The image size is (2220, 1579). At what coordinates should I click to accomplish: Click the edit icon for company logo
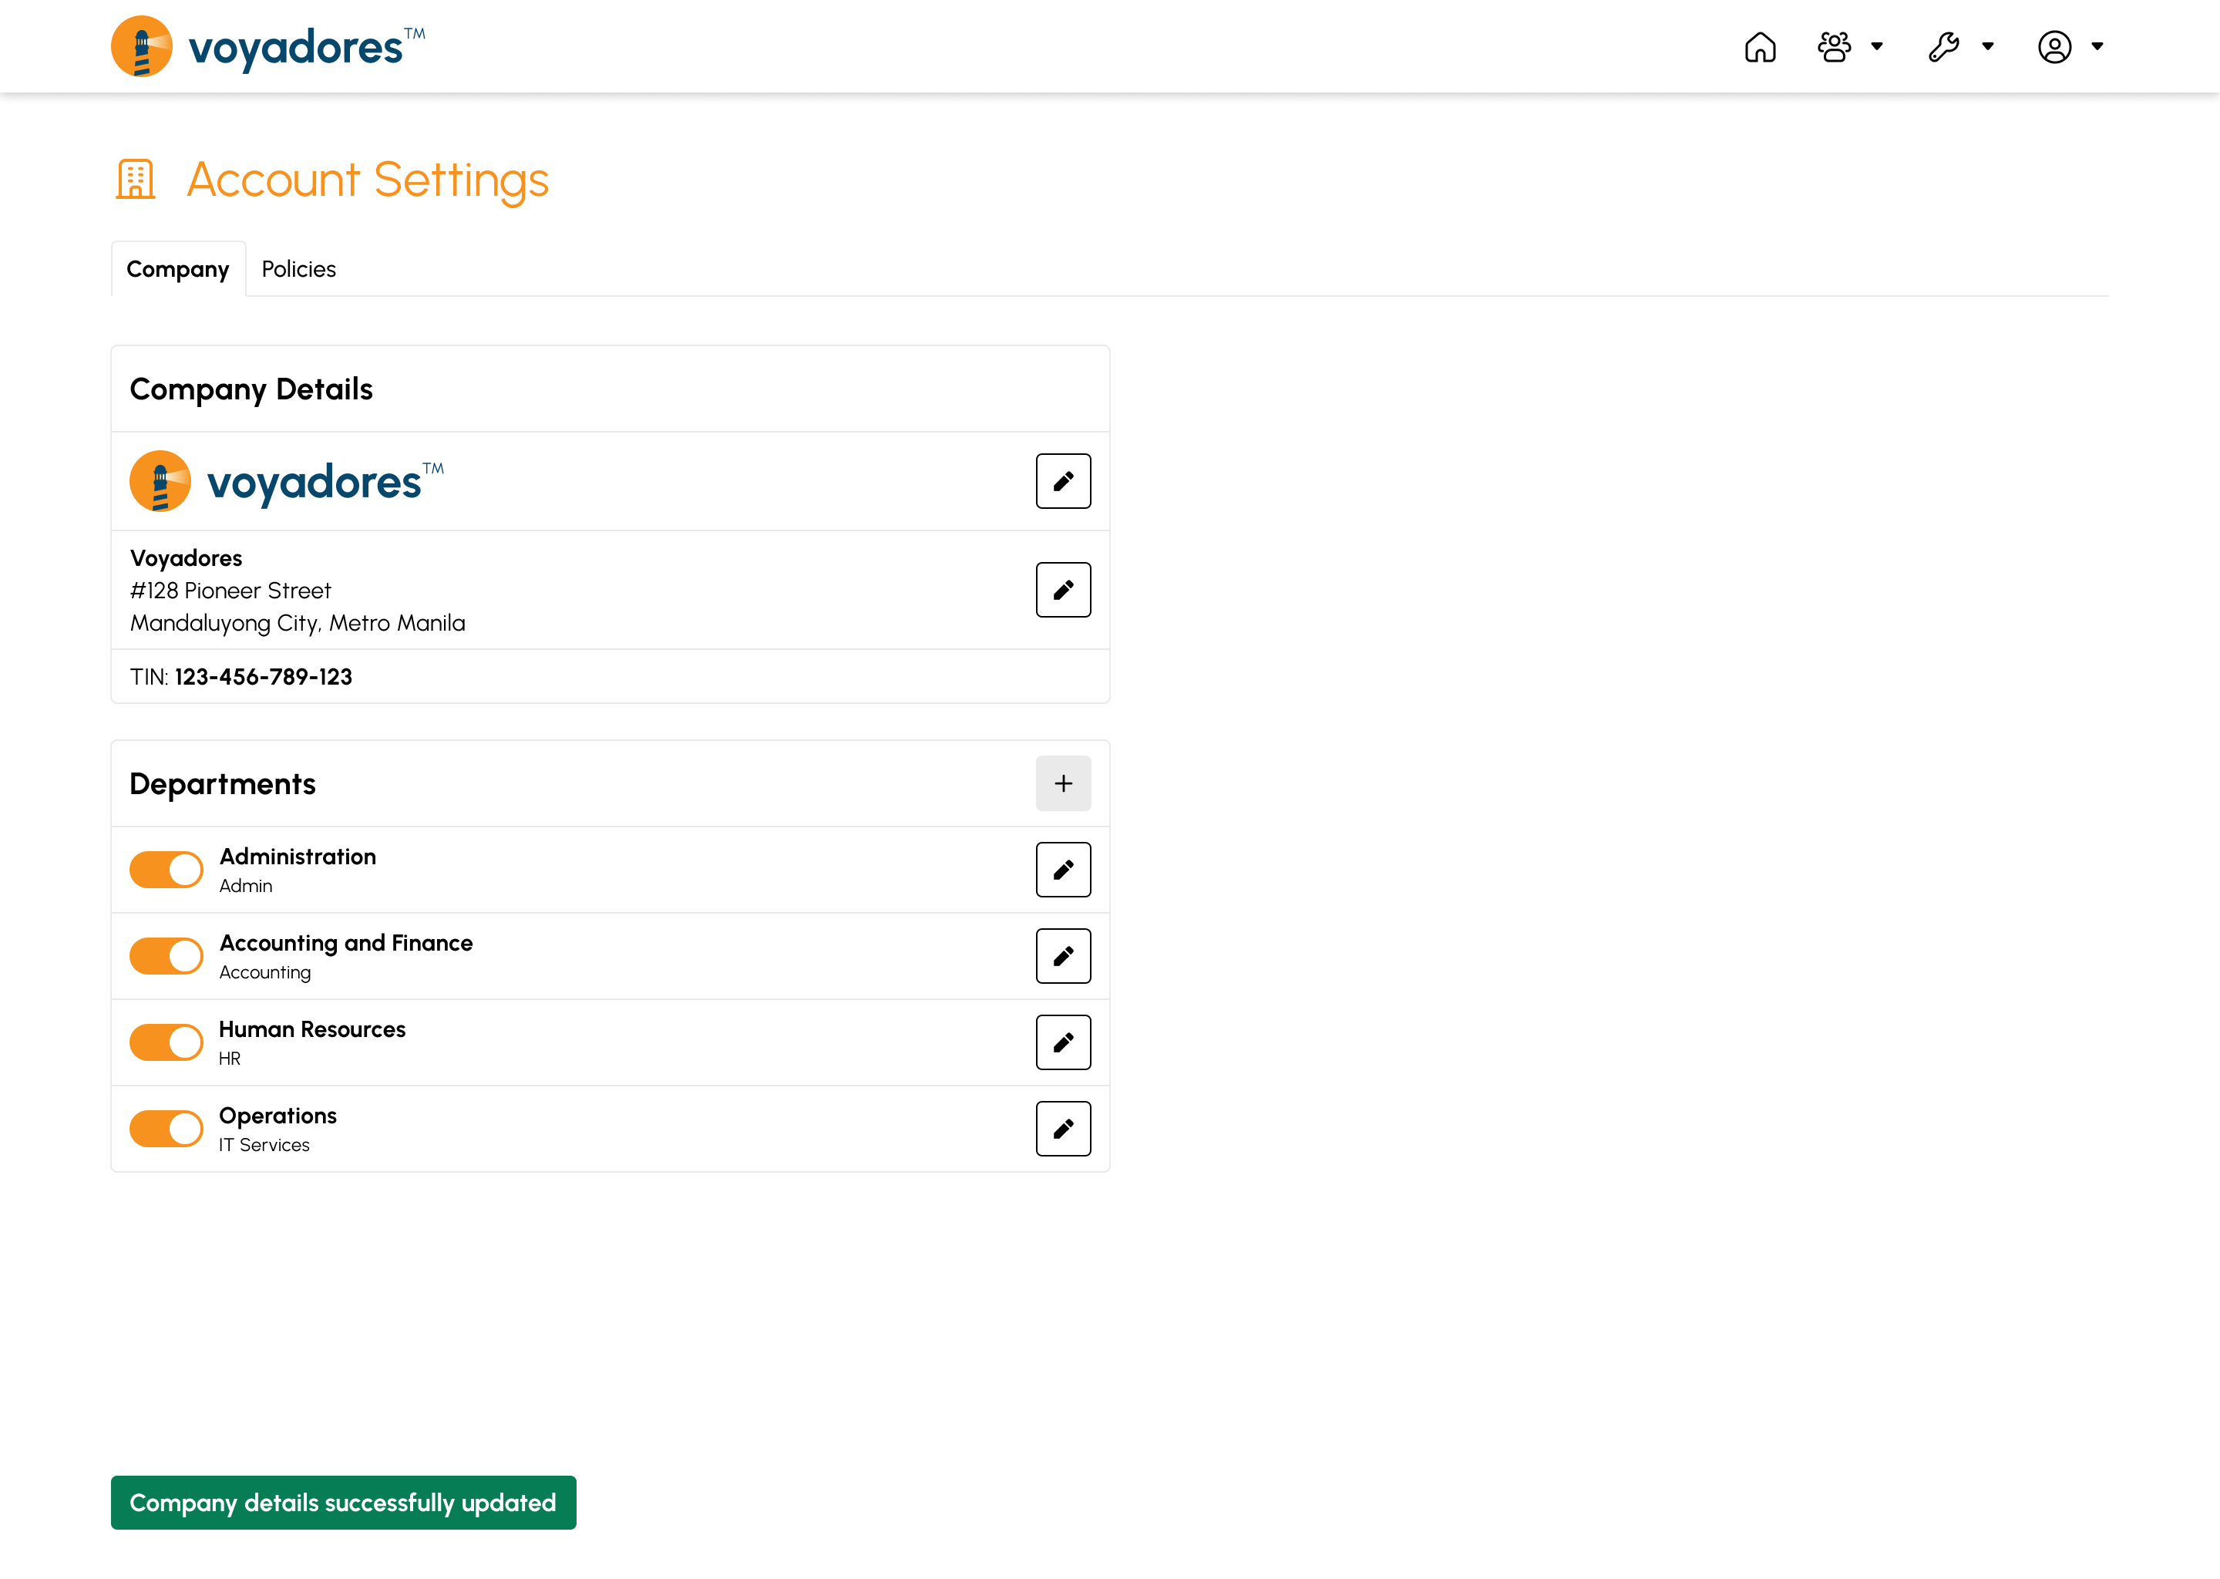point(1064,482)
